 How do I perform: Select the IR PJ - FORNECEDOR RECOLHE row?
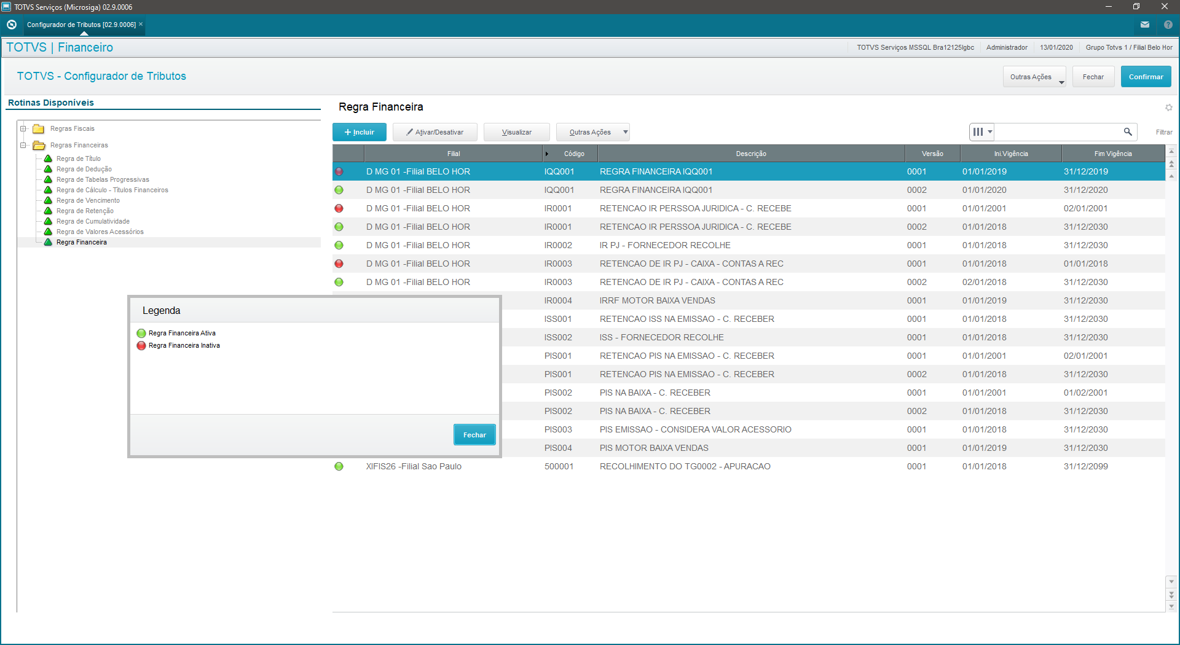749,245
